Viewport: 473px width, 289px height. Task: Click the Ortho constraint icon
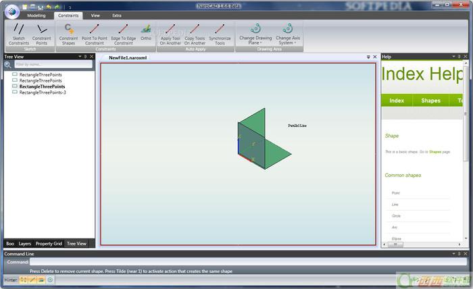click(146, 32)
